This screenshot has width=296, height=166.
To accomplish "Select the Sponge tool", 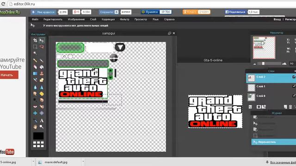I will (x=42, y=94).
